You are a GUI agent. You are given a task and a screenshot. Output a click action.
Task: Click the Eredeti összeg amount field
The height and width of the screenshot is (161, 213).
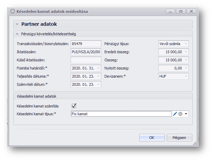tap(173, 52)
